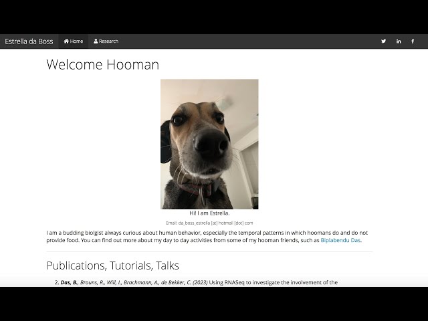Viewport: 428px width, 321px height.
Task: Go to the Home nav tab
Action: 73,41
